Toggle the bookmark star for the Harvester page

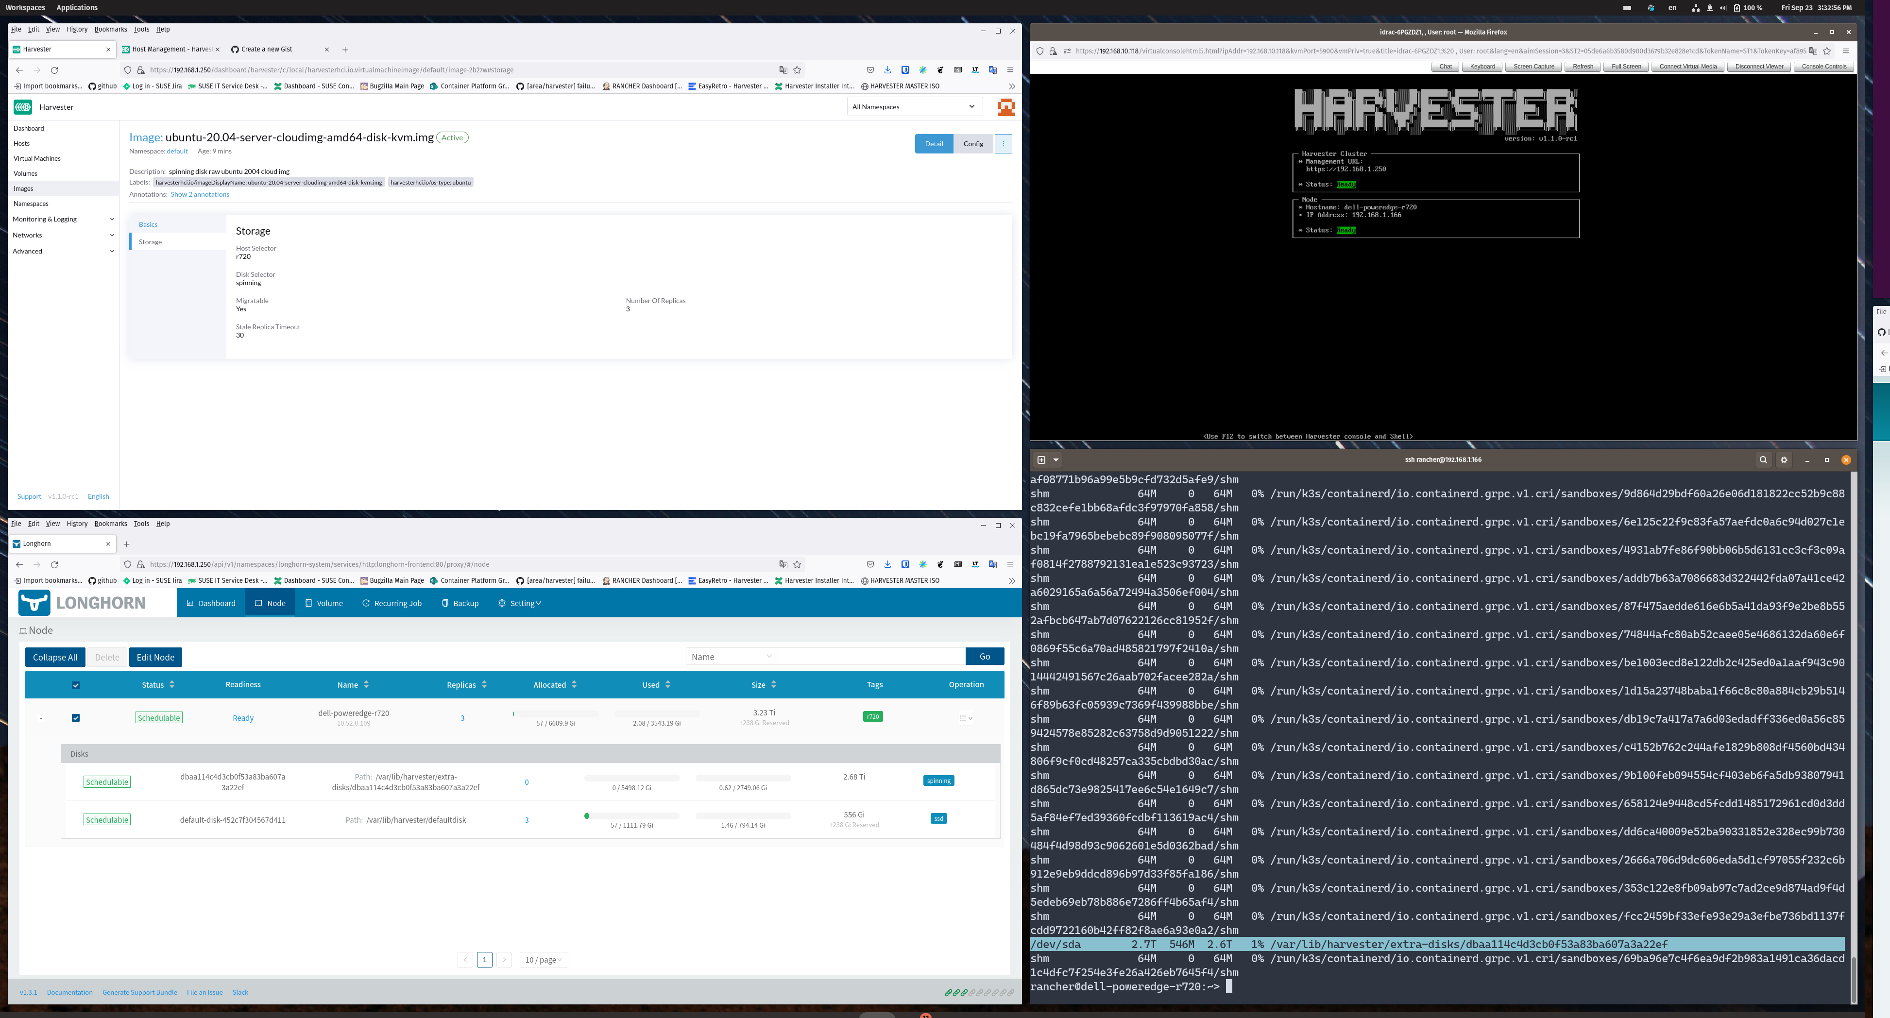[798, 69]
